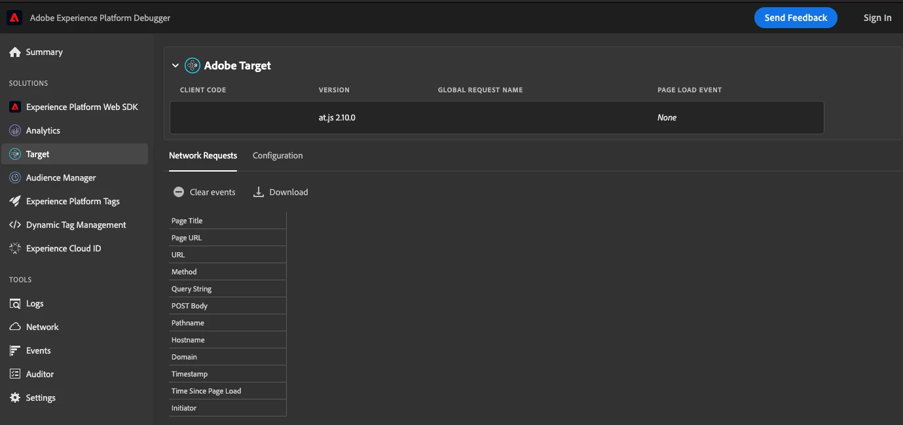The image size is (903, 425).
Task: Click the Experience Platform Web SDK icon
Action: pos(15,107)
